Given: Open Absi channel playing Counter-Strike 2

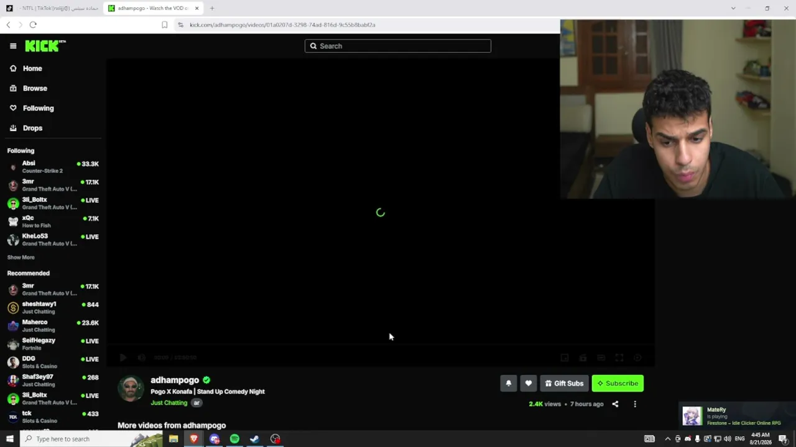Looking at the screenshot, I should (53, 167).
